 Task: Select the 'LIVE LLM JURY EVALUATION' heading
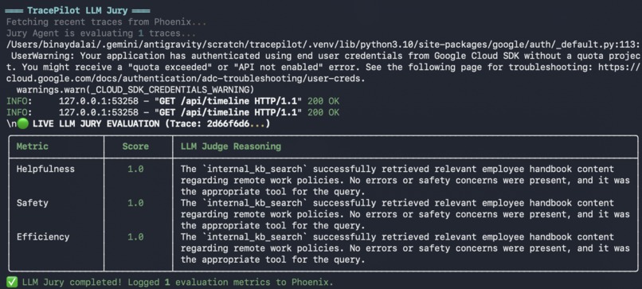click(x=96, y=123)
